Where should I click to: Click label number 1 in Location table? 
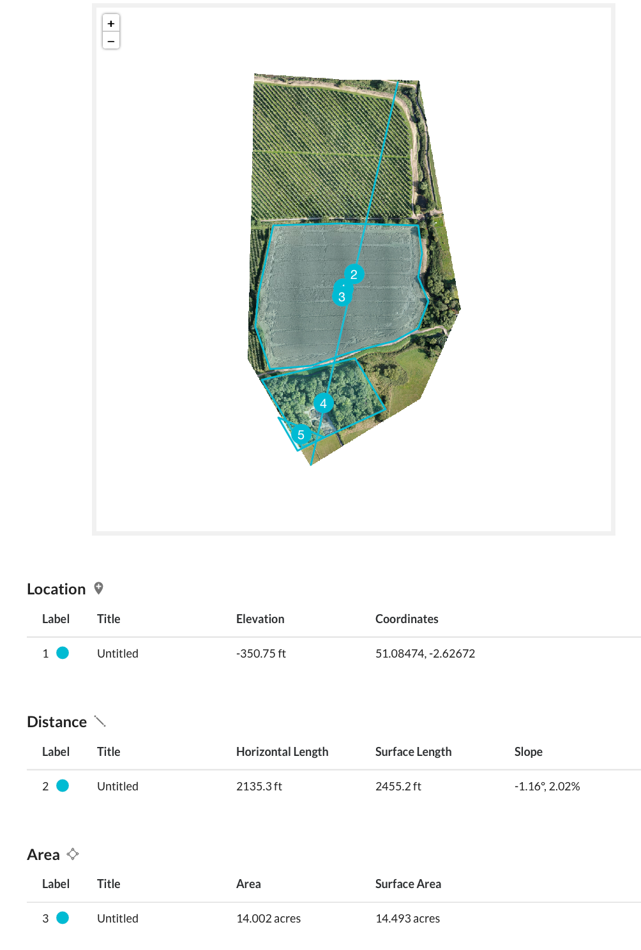tap(45, 654)
